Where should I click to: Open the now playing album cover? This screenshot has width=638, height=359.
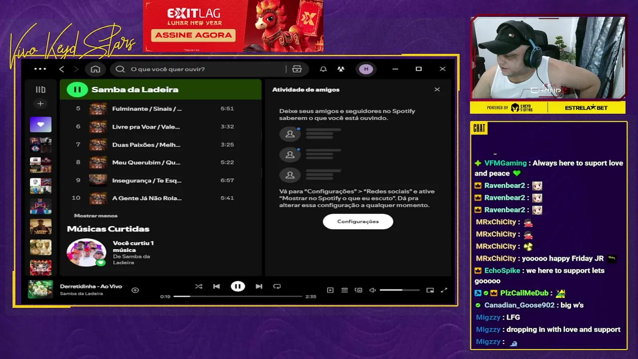pos(40,290)
